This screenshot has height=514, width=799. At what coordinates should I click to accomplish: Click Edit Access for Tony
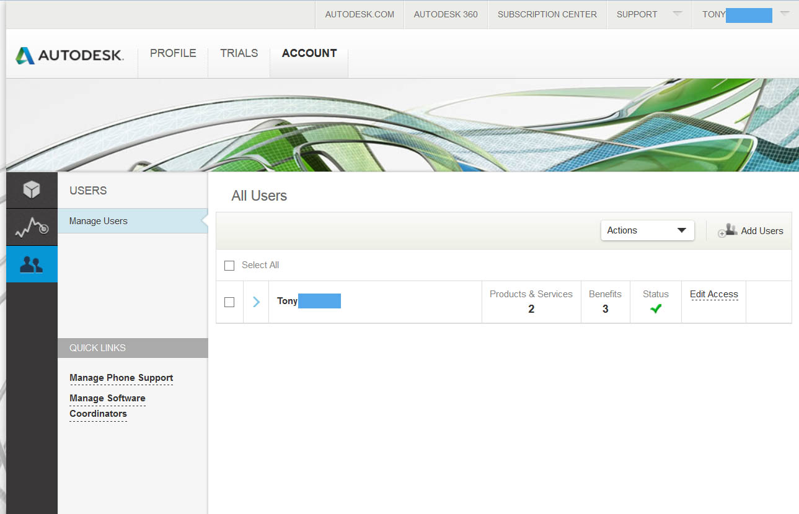pyautogui.click(x=714, y=294)
